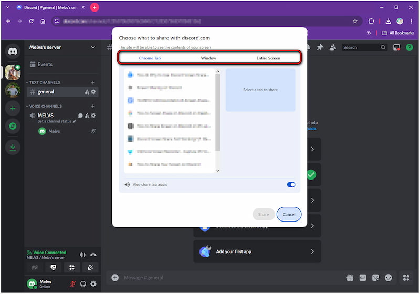Viewport: 420px width, 294px height.
Task: Open the Explore Discoverable Servers compass icon
Action: [x=13, y=126]
